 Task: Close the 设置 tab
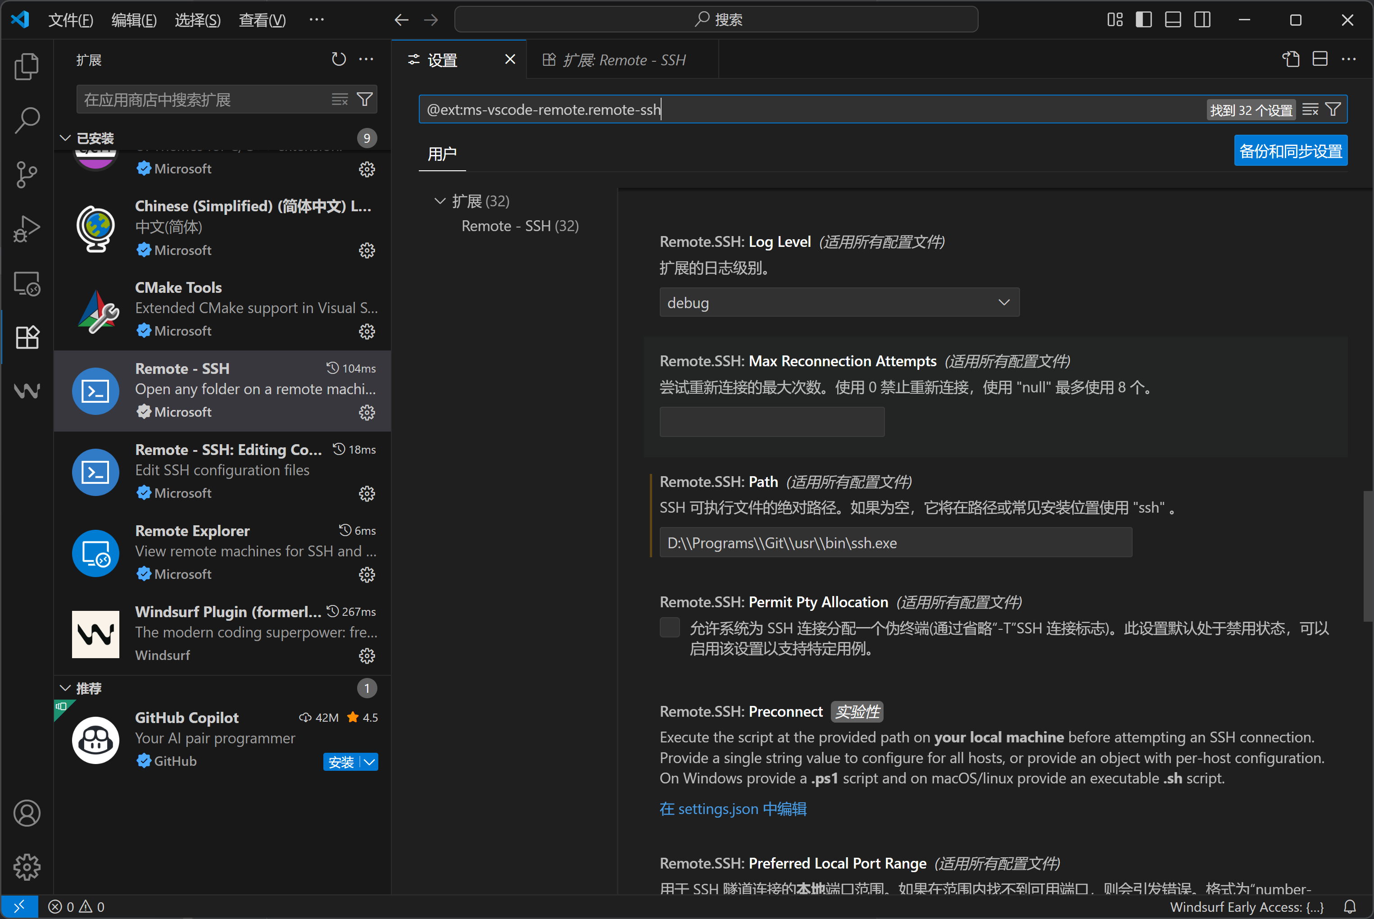point(510,59)
